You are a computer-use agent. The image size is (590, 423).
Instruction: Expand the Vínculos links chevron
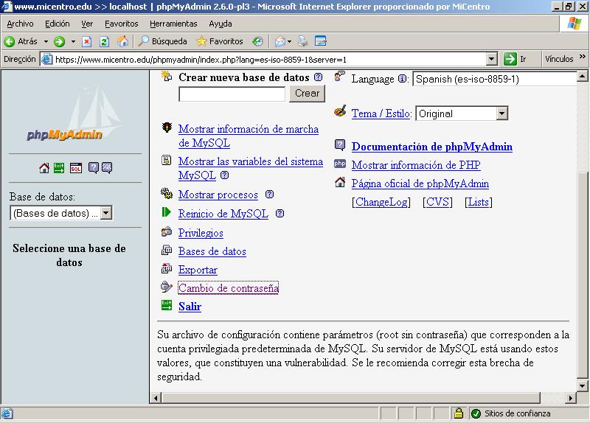pyautogui.click(x=583, y=57)
